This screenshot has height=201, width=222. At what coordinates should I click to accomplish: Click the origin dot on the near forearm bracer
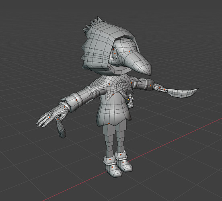point(76,100)
